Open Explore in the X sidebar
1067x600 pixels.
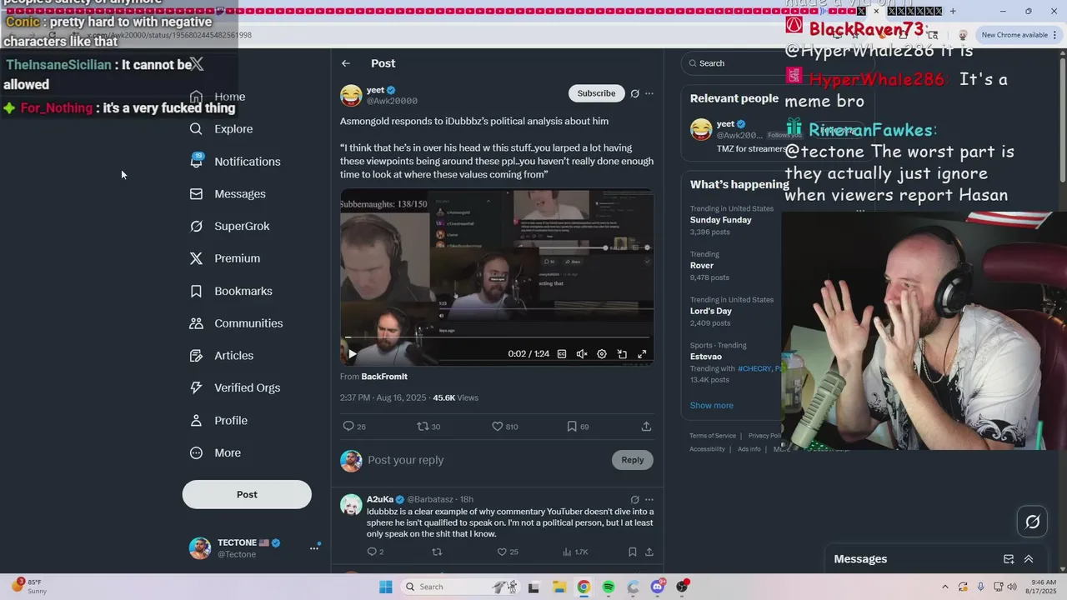pyautogui.click(x=221, y=129)
